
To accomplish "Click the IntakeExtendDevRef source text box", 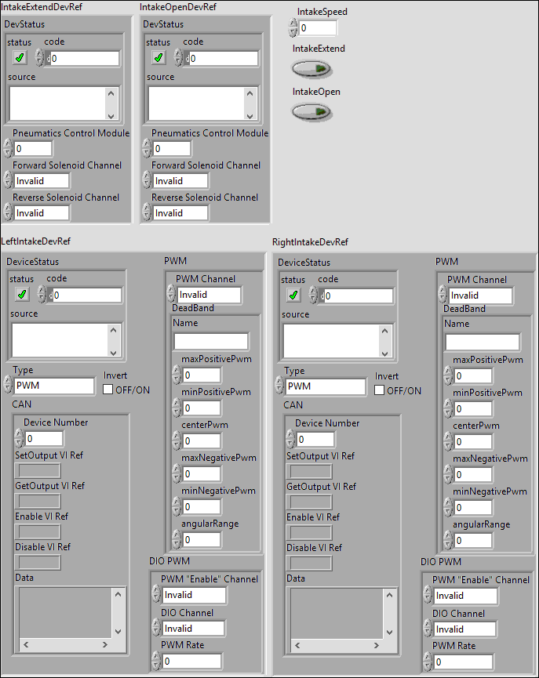I will click(58, 103).
